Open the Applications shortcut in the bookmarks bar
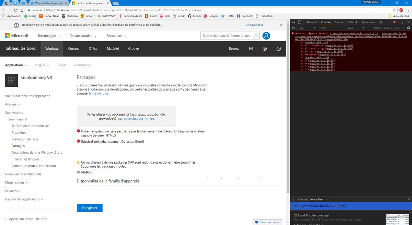Viewport: 412px width, 225px height. point(12,16)
